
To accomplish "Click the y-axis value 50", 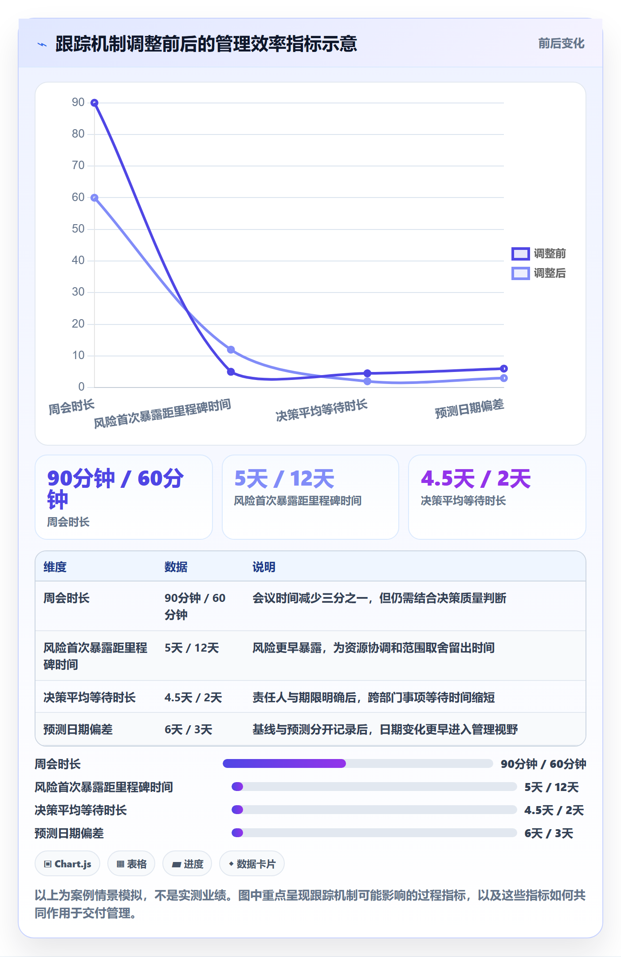I will click(78, 229).
